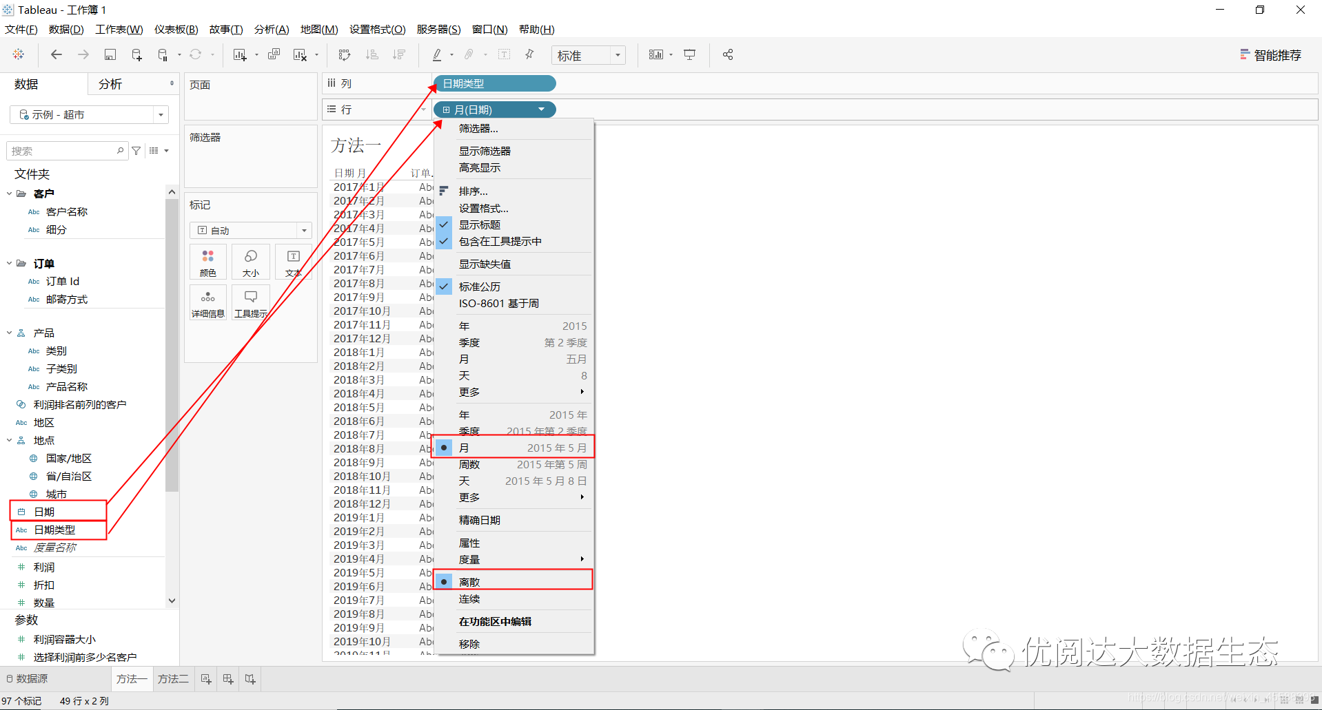Viewport: 1322px width, 710px height.
Task: Switch to the 方法二 sheet tab
Action: 173,679
